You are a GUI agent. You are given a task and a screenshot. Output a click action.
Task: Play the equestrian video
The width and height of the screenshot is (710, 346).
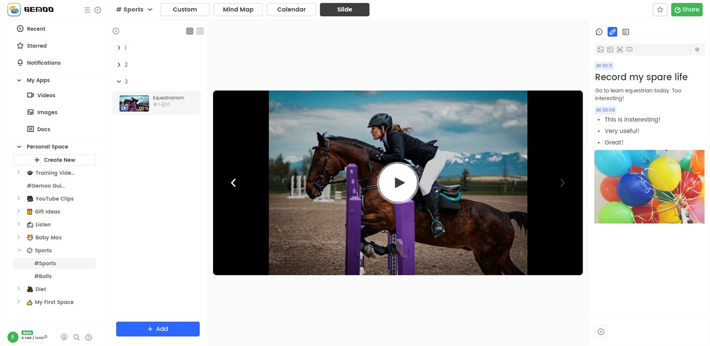point(398,182)
